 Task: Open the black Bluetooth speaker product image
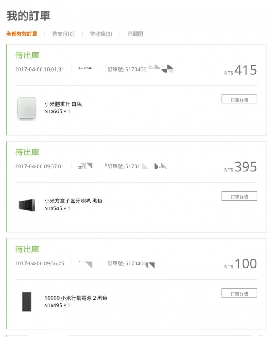pos(27,205)
